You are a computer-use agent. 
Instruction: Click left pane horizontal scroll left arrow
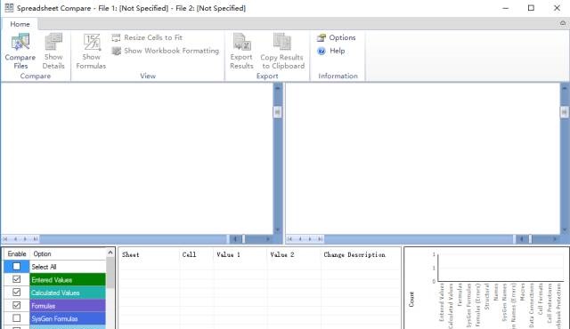235,239
